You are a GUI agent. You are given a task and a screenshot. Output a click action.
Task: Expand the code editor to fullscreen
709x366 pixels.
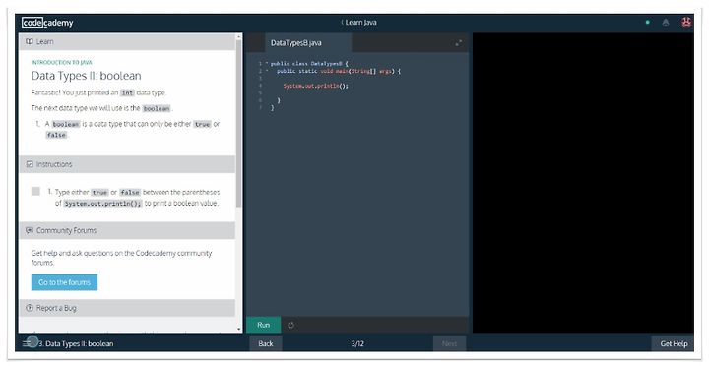point(459,43)
